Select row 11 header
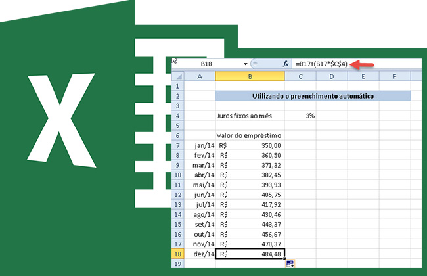Screen dimensions: 427x276 (x=178, y=185)
